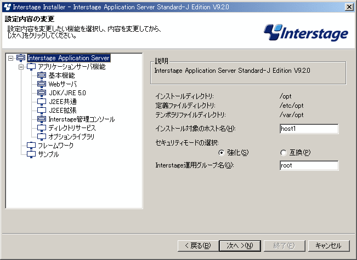Select the J2EE拡張 tree label
The width and height of the screenshot is (357, 260).
pos(63,111)
